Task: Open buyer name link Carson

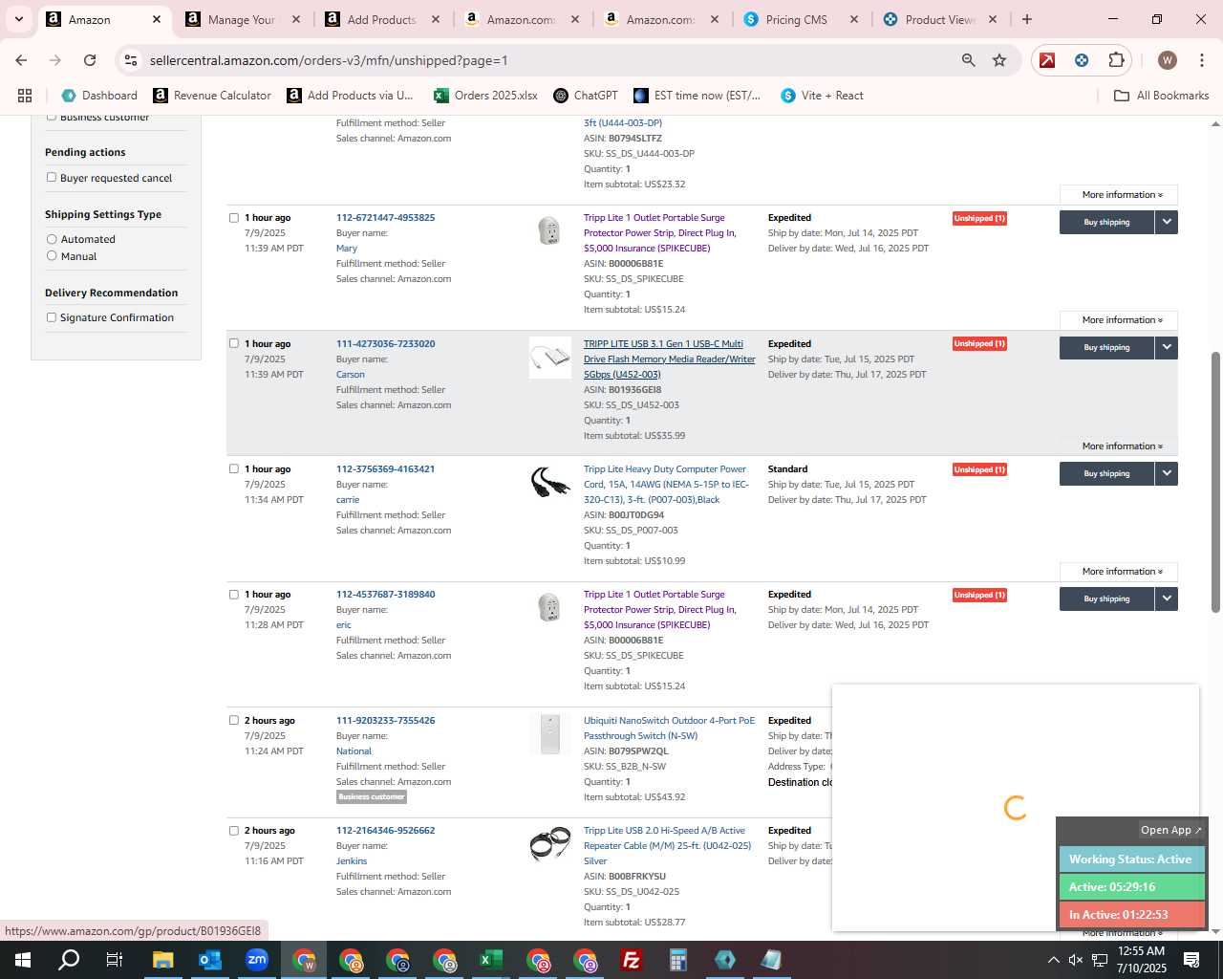Action: click(351, 374)
